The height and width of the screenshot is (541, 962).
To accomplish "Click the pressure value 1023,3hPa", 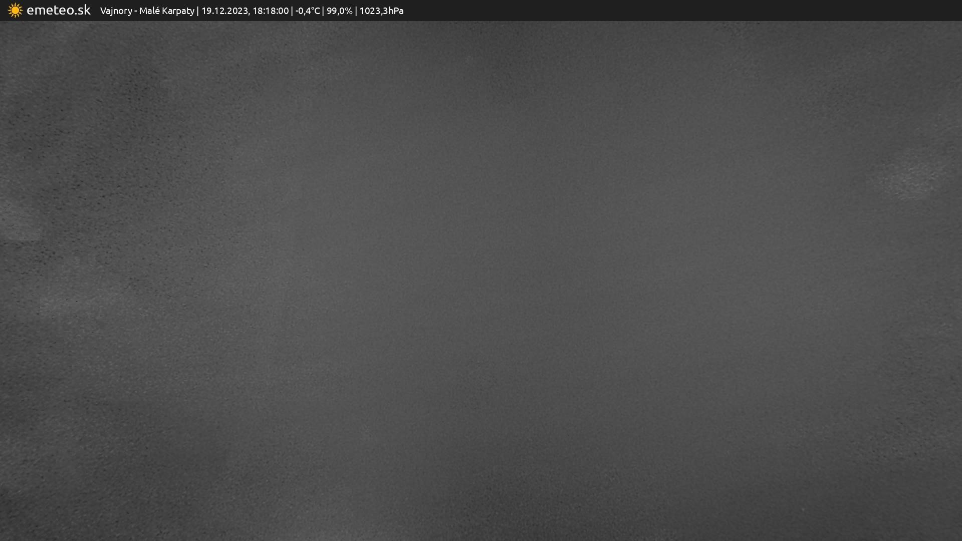I will (x=381, y=11).
